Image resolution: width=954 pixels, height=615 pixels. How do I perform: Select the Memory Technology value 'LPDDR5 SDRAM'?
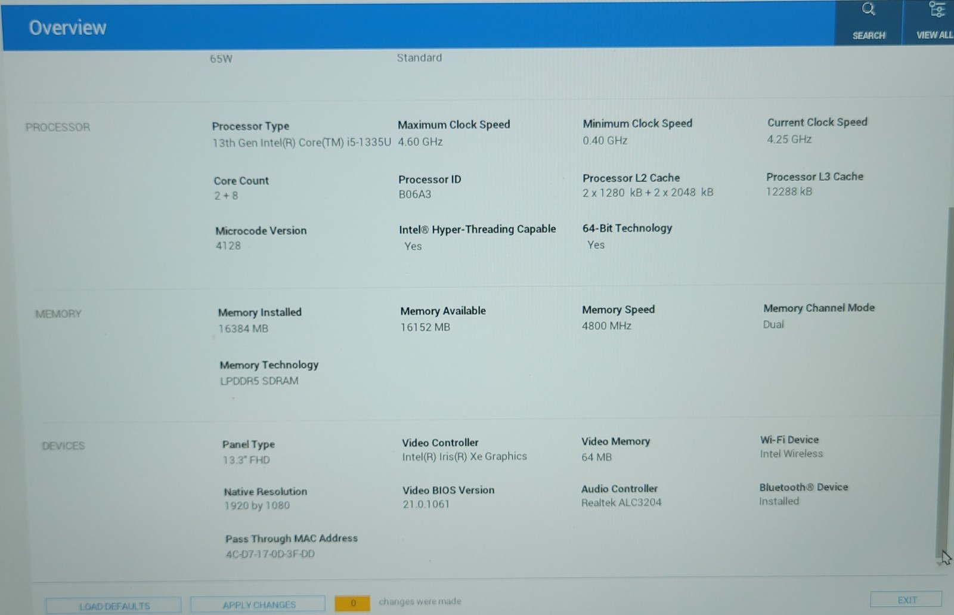click(259, 381)
